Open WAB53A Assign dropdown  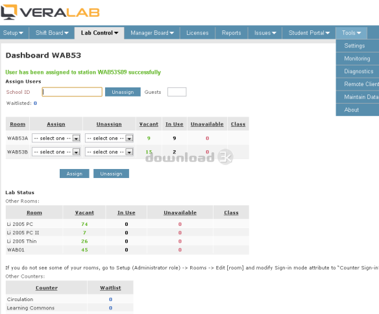coord(56,138)
